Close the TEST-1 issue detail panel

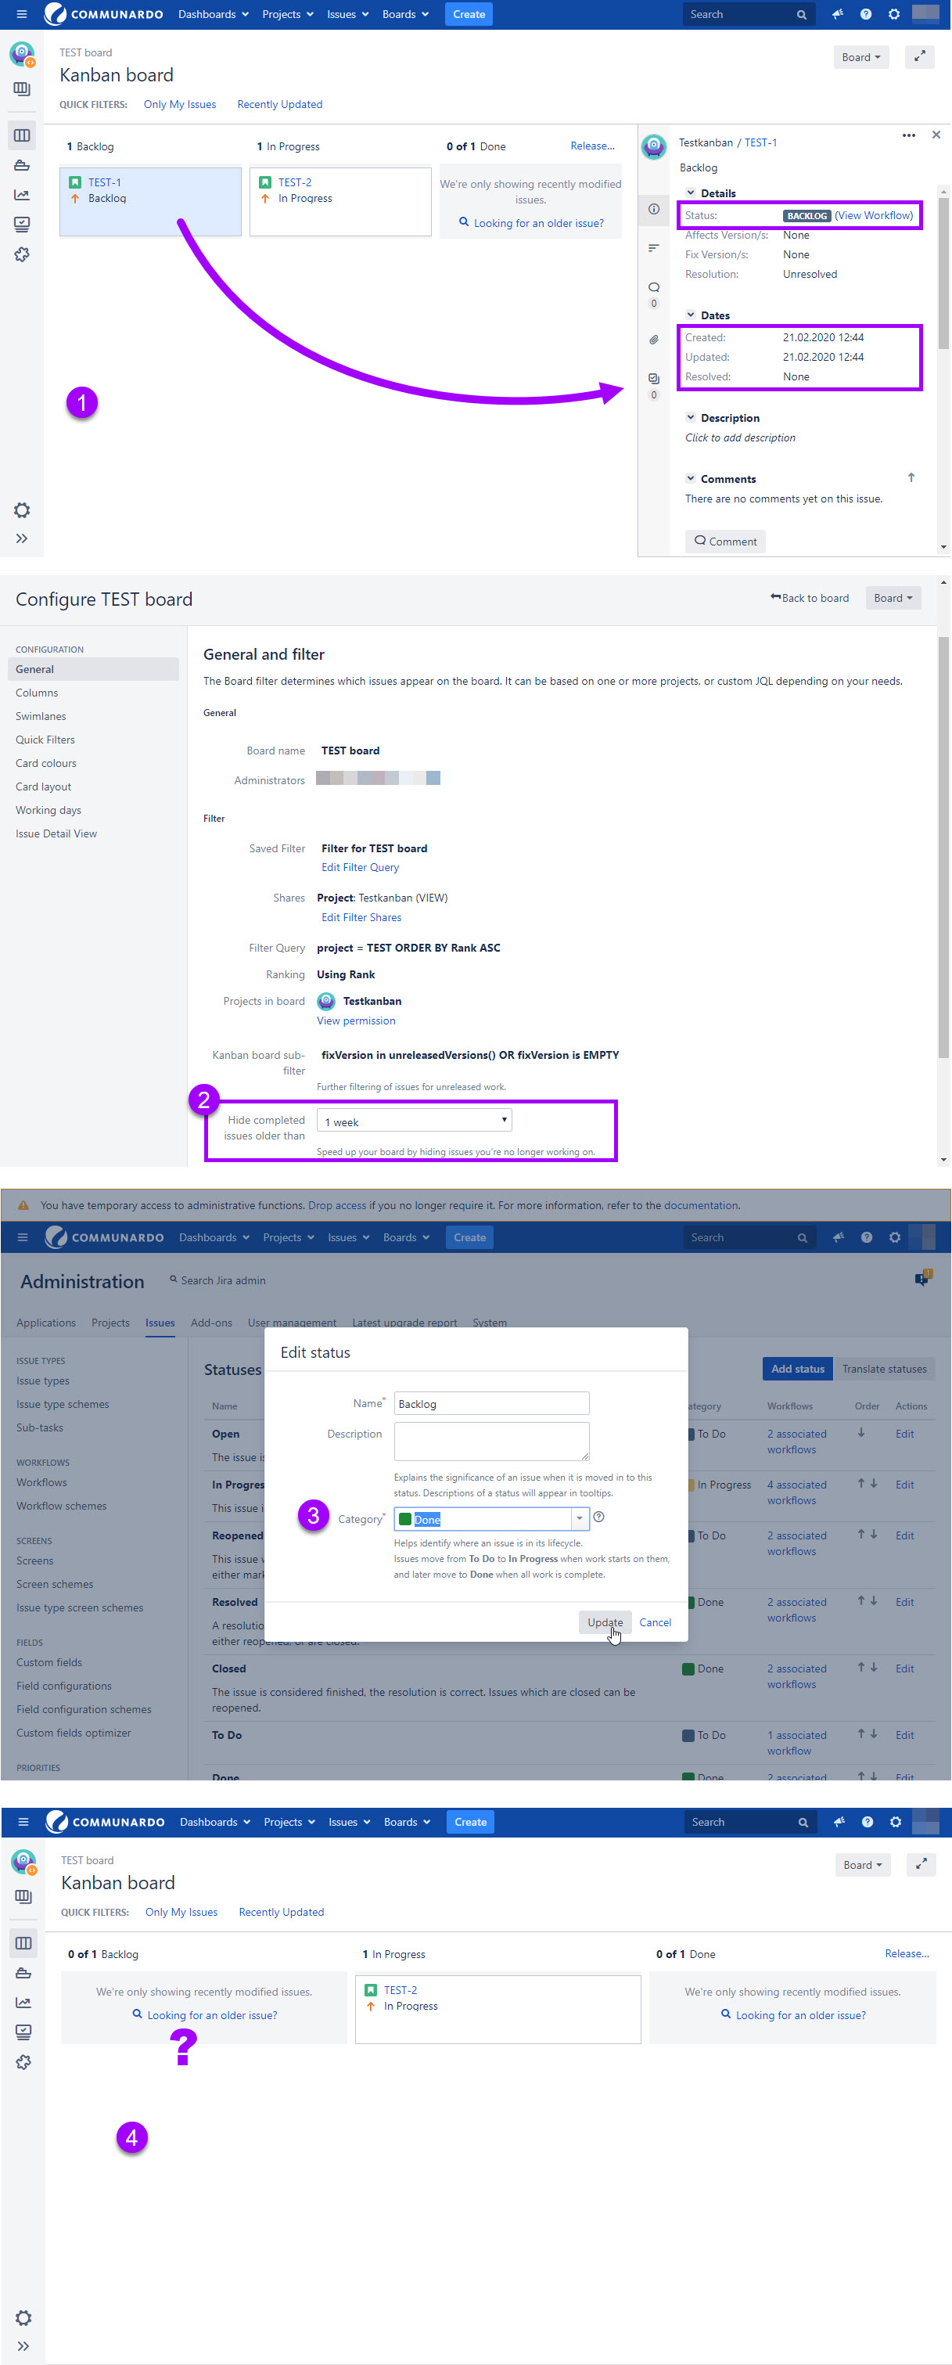click(936, 135)
